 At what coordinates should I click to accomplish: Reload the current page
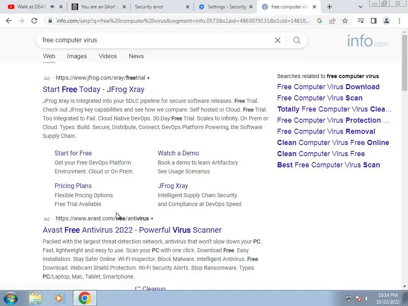click(x=34, y=21)
